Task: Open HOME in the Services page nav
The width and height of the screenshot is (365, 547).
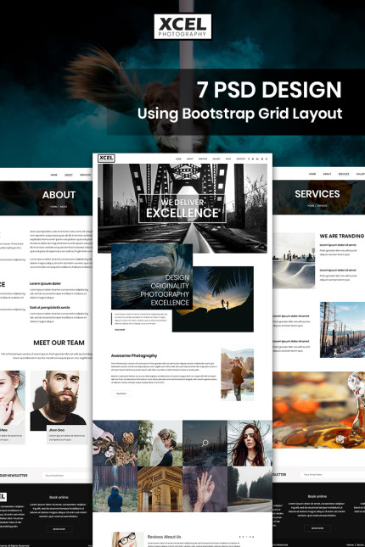Action: 312,174
